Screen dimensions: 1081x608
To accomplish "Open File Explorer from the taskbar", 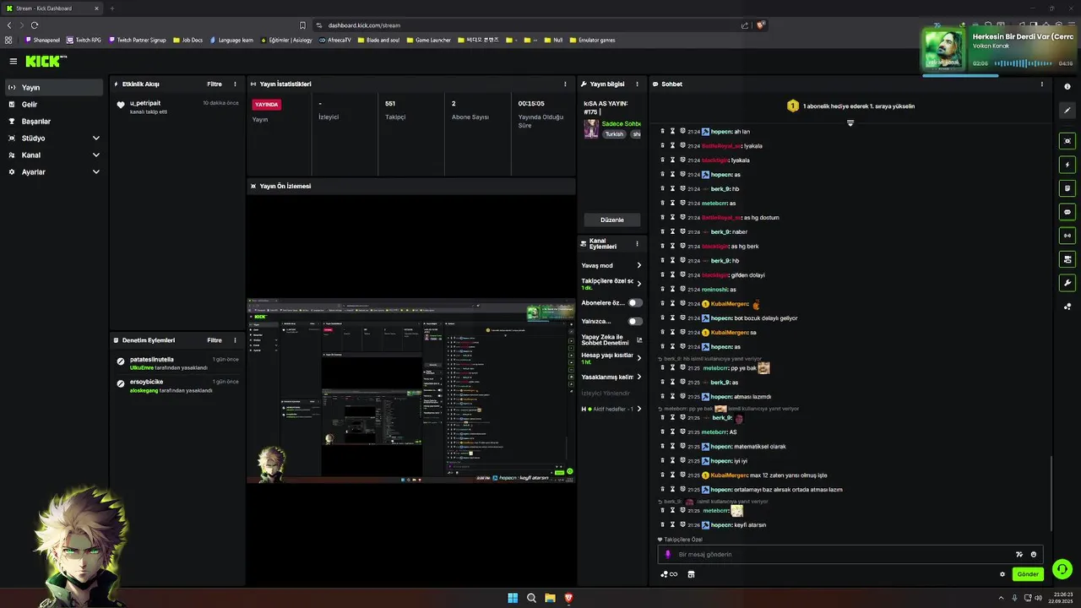I will [x=550, y=598].
